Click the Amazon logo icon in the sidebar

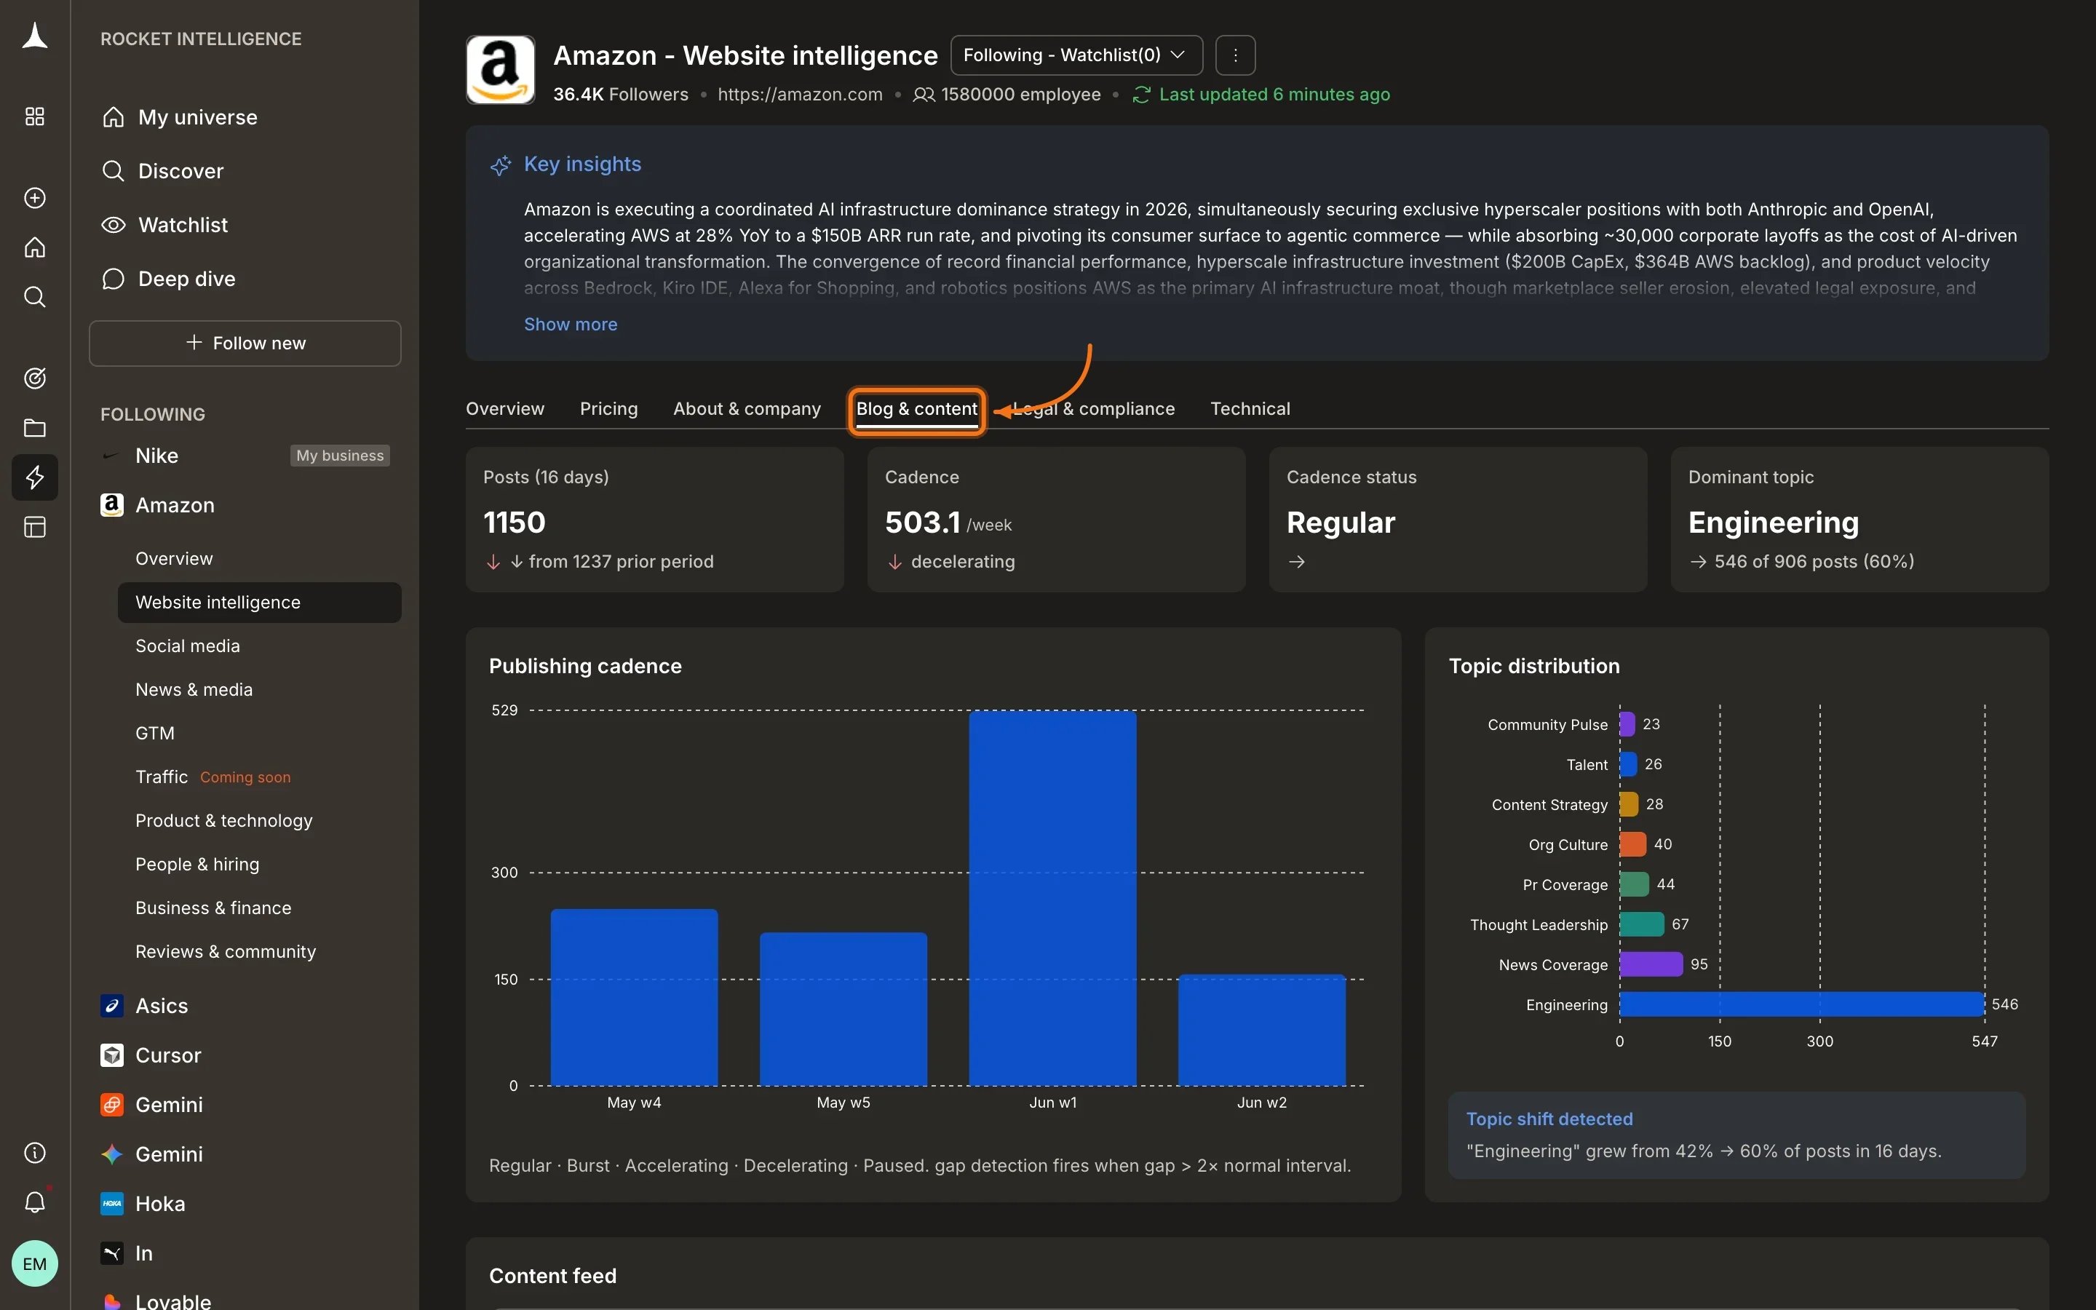pyautogui.click(x=112, y=505)
